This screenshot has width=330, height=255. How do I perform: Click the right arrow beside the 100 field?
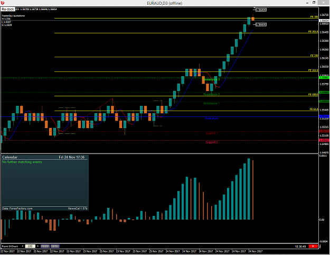38,246
